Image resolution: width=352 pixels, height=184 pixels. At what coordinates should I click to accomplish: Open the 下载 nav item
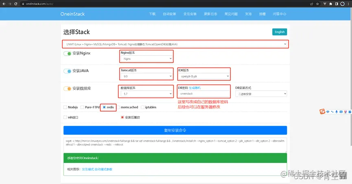[x=152, y=14]
